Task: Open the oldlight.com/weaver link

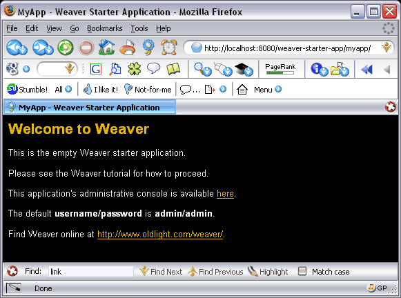Action: click(x=160, y=235)
